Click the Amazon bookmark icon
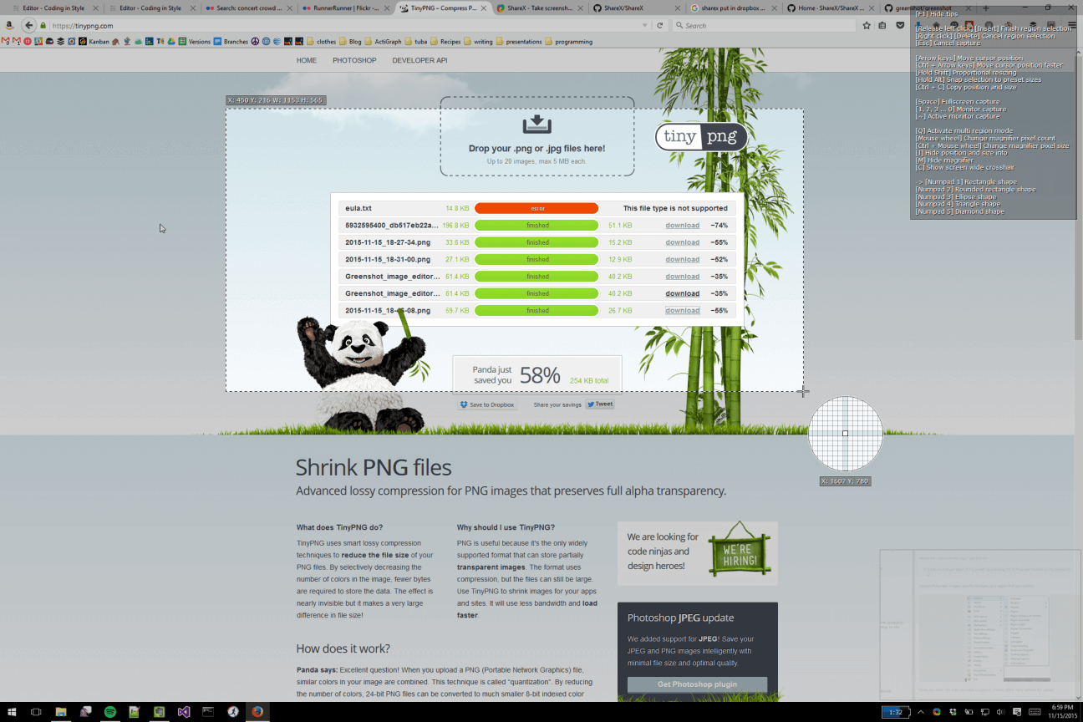The image size is (1083, 722). coord(8,26)
